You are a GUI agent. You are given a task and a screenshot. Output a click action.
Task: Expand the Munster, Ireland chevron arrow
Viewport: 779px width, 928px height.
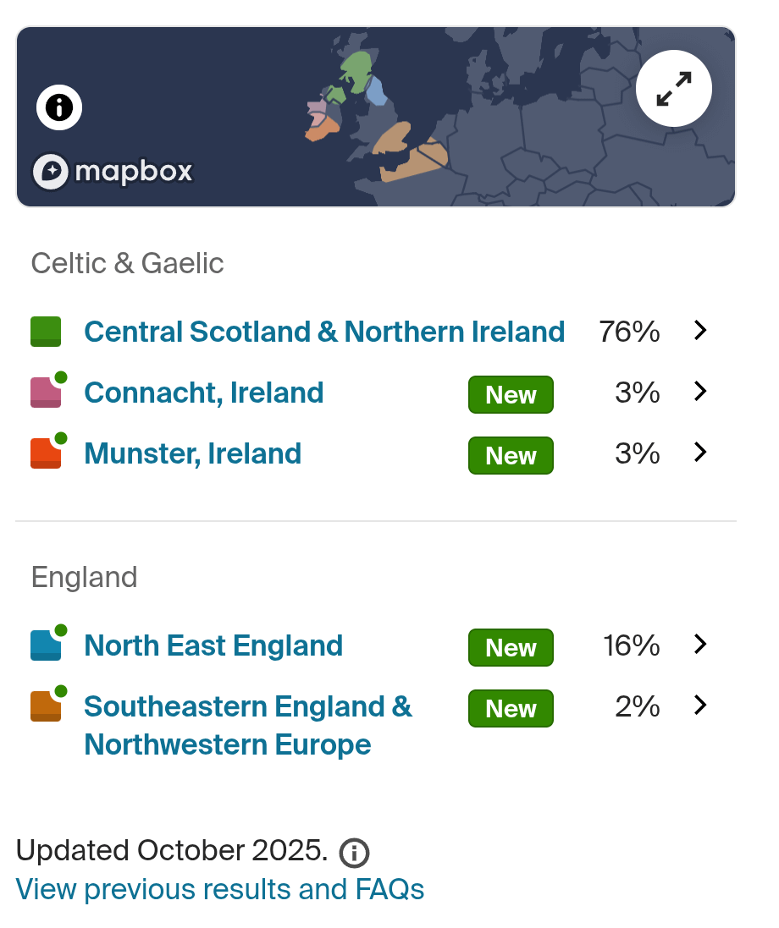tap(700, 453)
